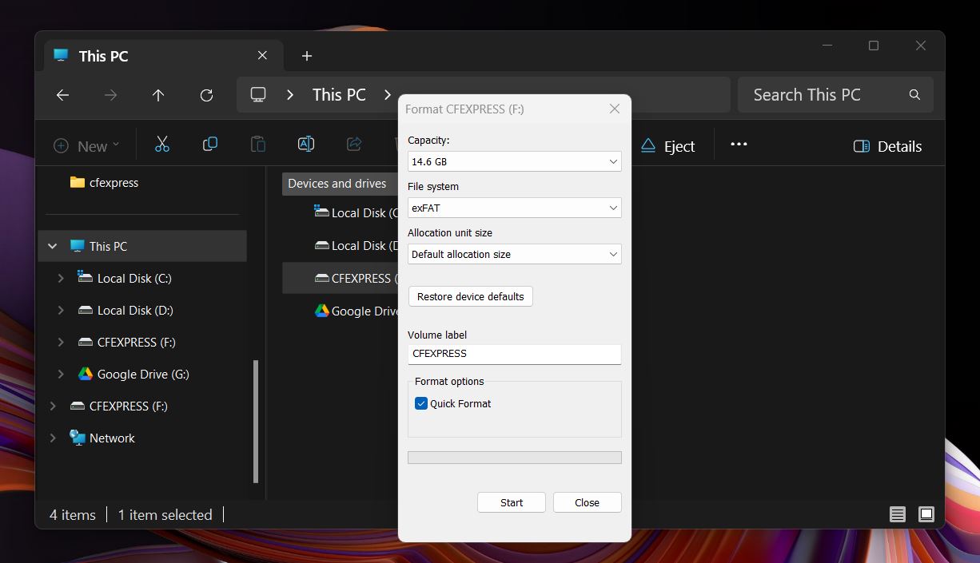Screen dimensions: 980x563
Task: Expand Local Disk (C:) in sidebar
Action: pyautogui.click(x=61, y=278)
